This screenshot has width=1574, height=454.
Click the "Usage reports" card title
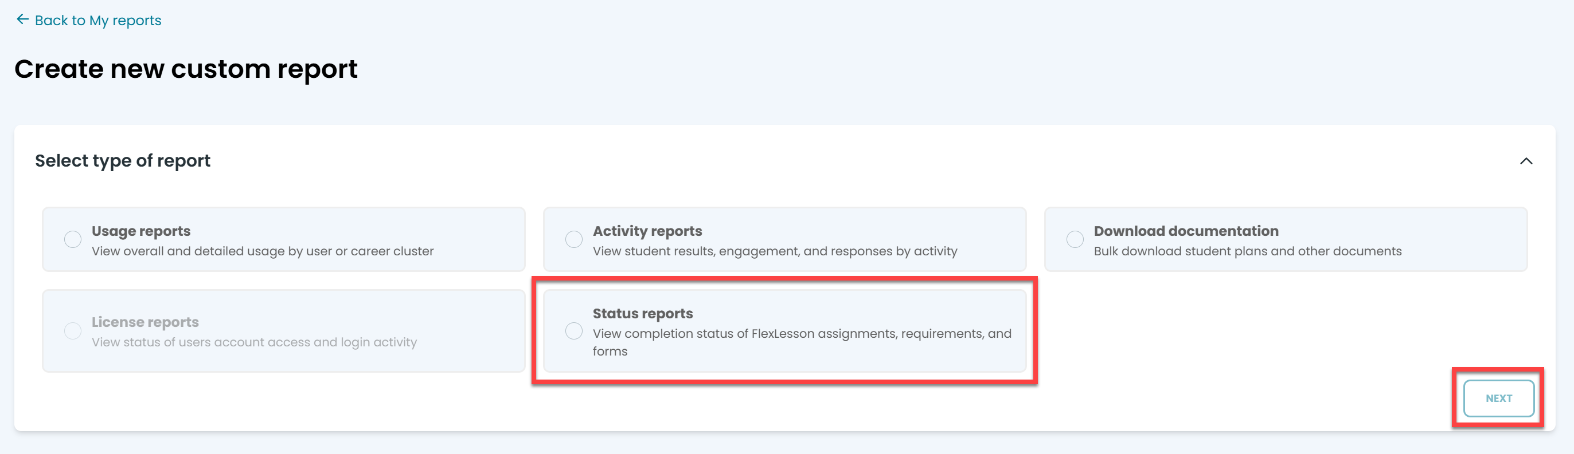pyautogui.click(x=141, y=231)
